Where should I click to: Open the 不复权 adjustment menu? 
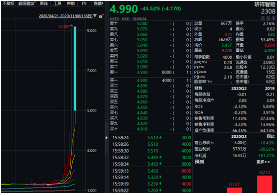(x=8, y=3)
